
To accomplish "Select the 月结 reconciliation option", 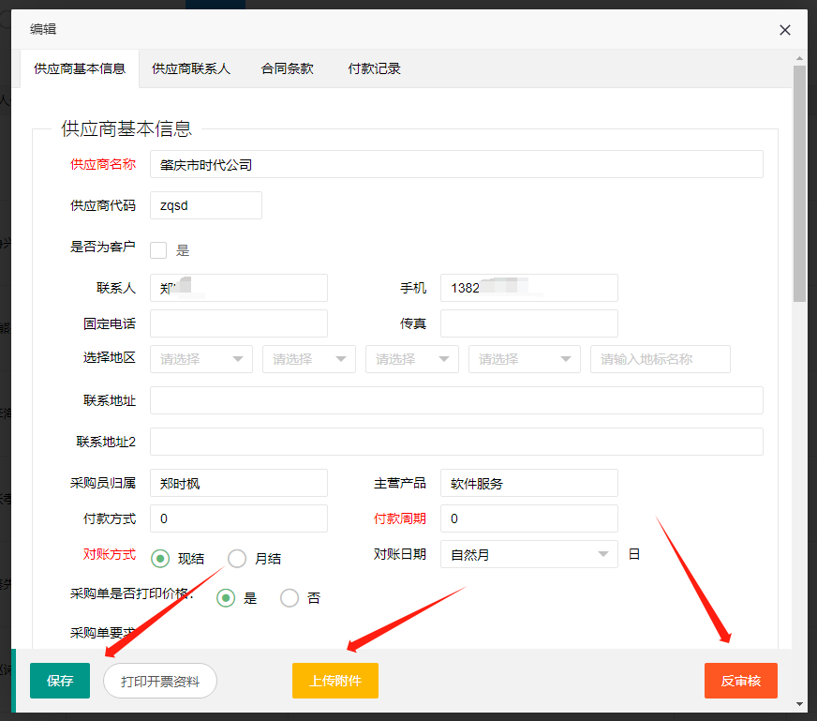I will point(238,558).
